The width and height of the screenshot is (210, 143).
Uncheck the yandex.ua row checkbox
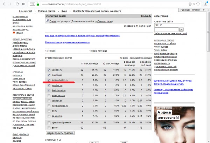(49, 85)
